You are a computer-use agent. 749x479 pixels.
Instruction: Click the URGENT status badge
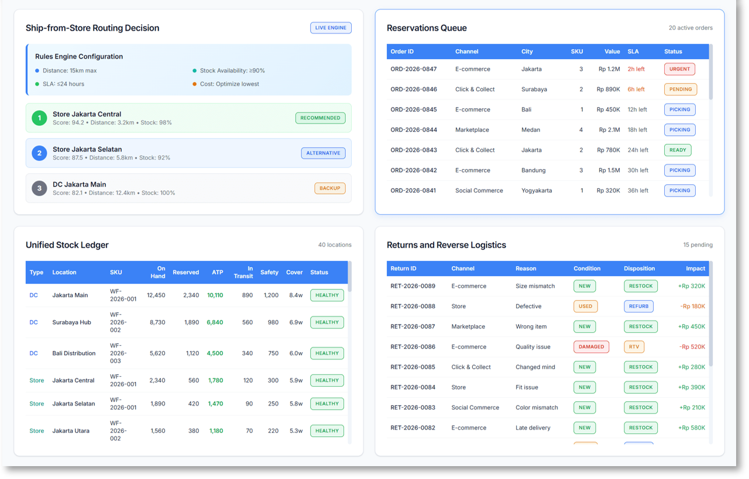tap(679, 69)
